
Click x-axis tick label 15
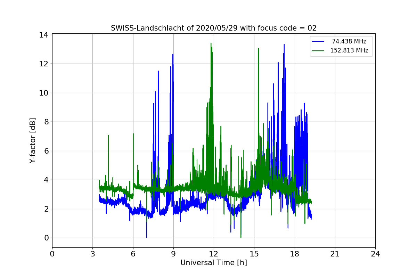coord(254,254)
